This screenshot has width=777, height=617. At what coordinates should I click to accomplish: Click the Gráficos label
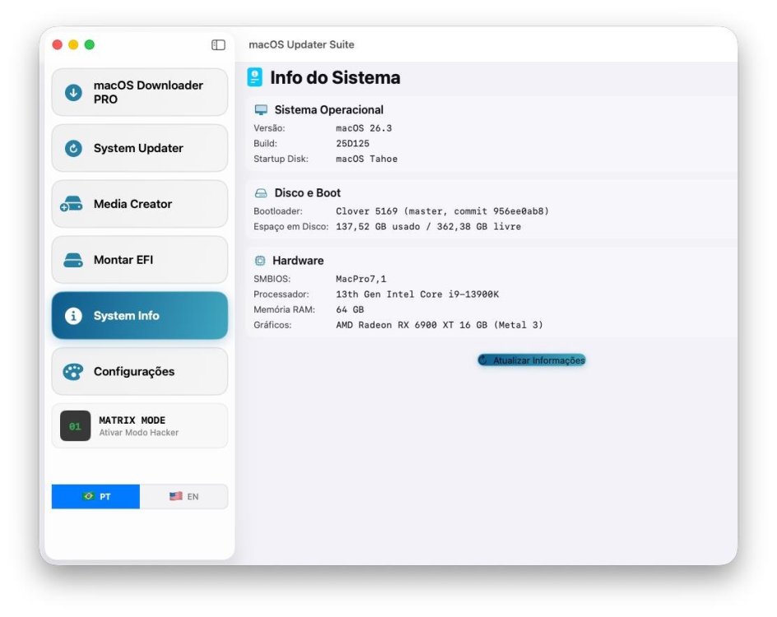click(x=272, y=325)
